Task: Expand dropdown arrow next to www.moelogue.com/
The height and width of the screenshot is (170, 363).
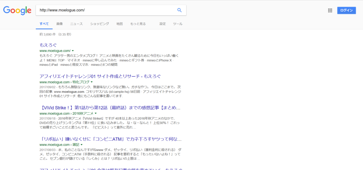Action: [73, 51]
